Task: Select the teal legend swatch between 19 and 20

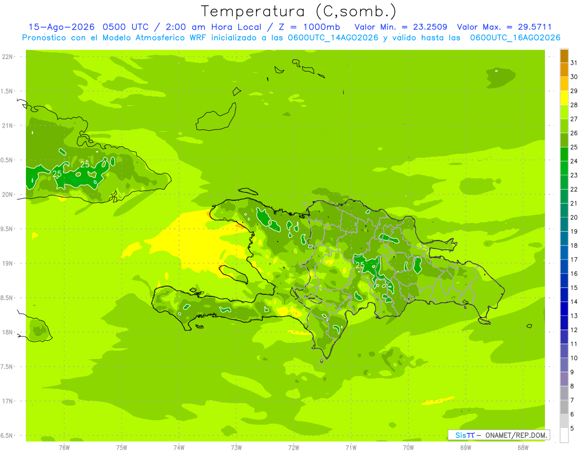Action: coord(564,225)
